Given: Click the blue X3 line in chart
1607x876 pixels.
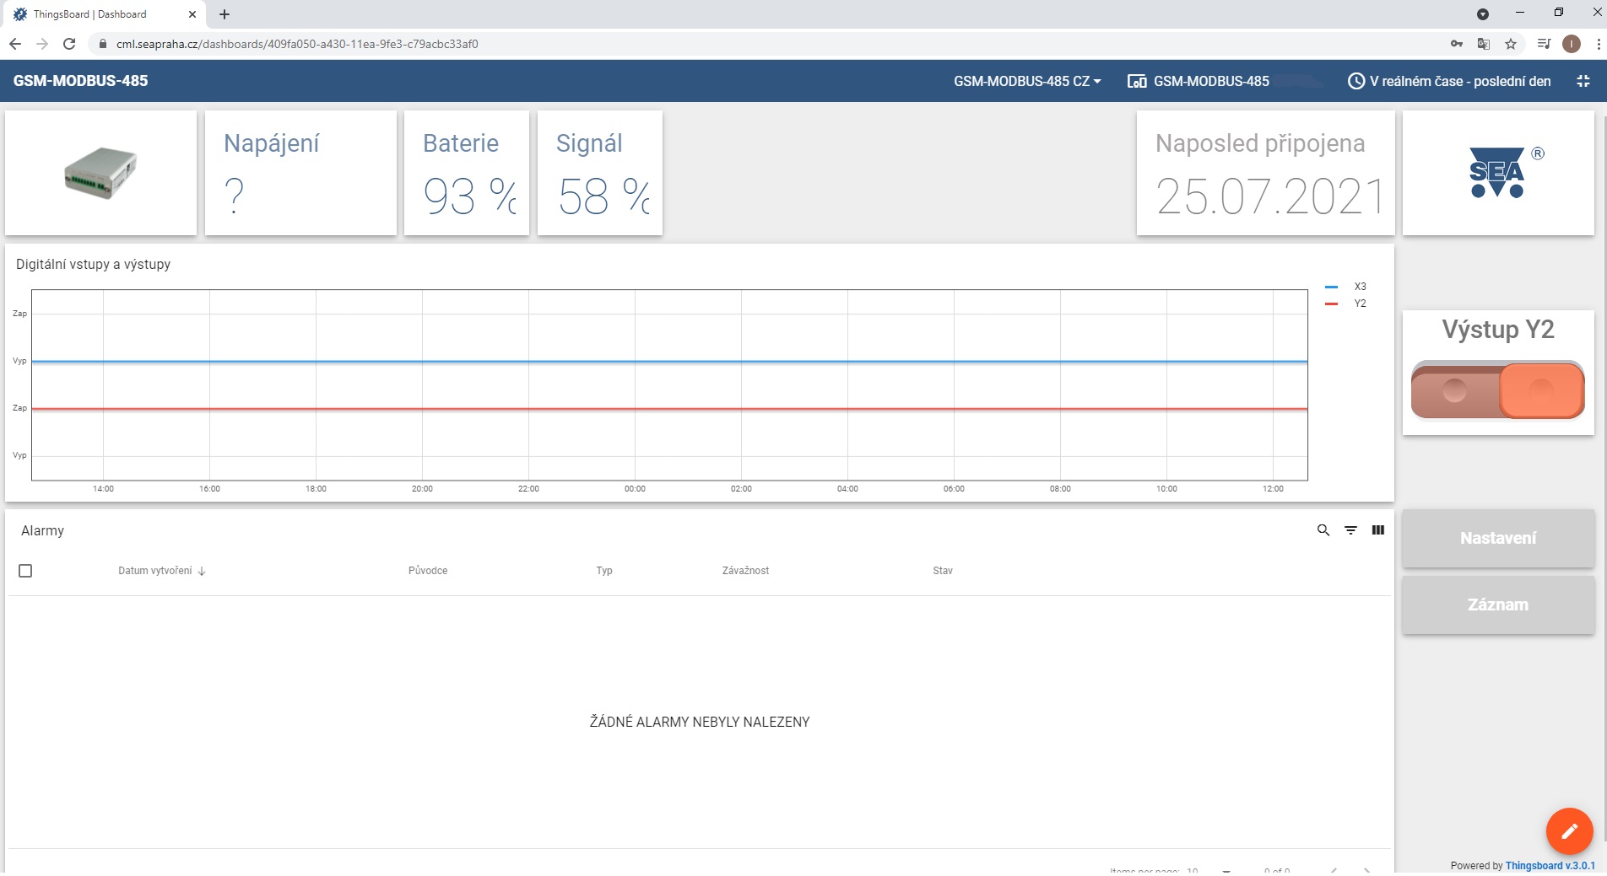Looking at the screenshot, I should tap(669, 362).
